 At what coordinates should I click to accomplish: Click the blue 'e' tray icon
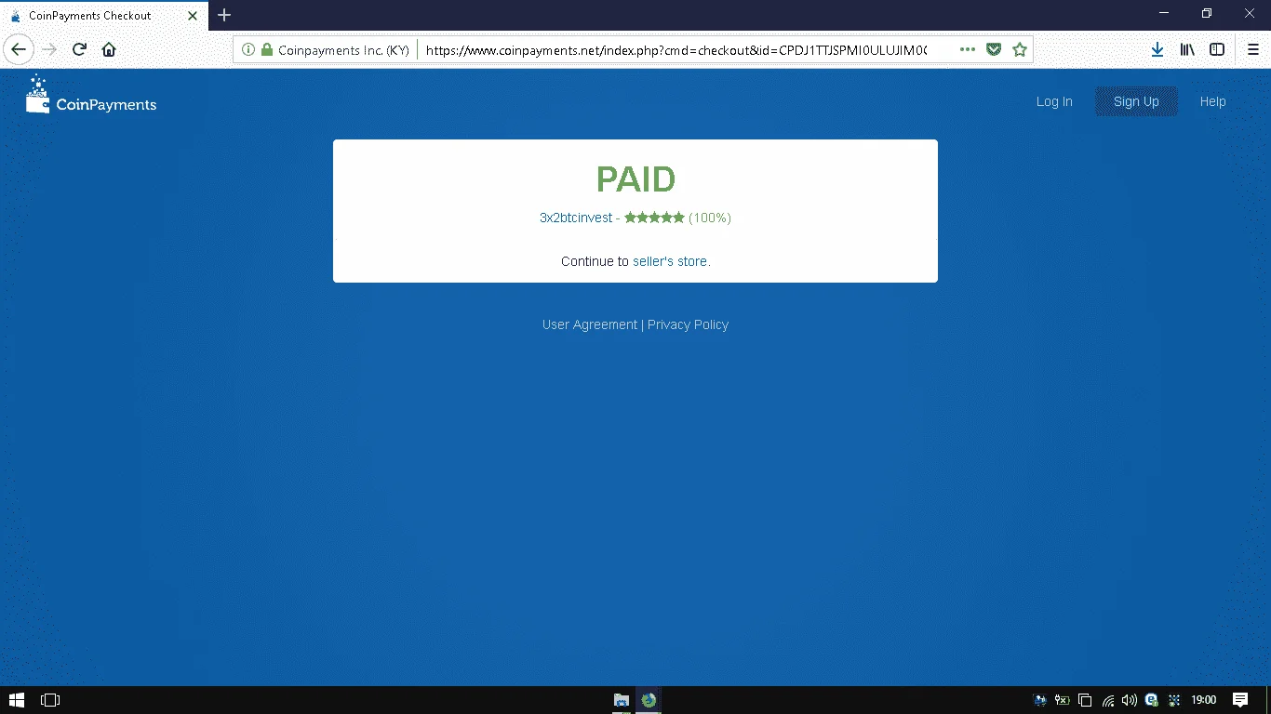click(1152, 700)
